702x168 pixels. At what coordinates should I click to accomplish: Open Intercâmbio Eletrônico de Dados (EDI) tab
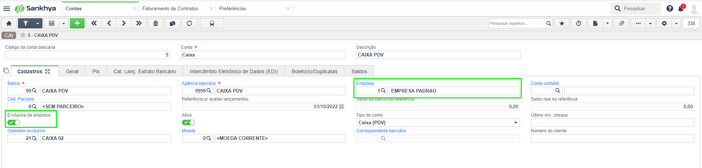[234, 71]
